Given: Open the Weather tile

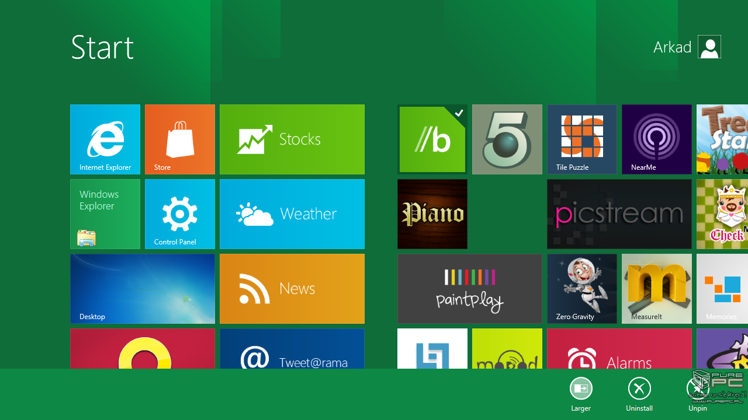Looking at the screenshot, I should pyautogui.click(x=292, y=214).
